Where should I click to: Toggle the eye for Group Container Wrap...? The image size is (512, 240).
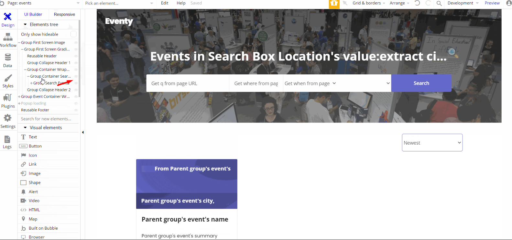pos(76,70)
